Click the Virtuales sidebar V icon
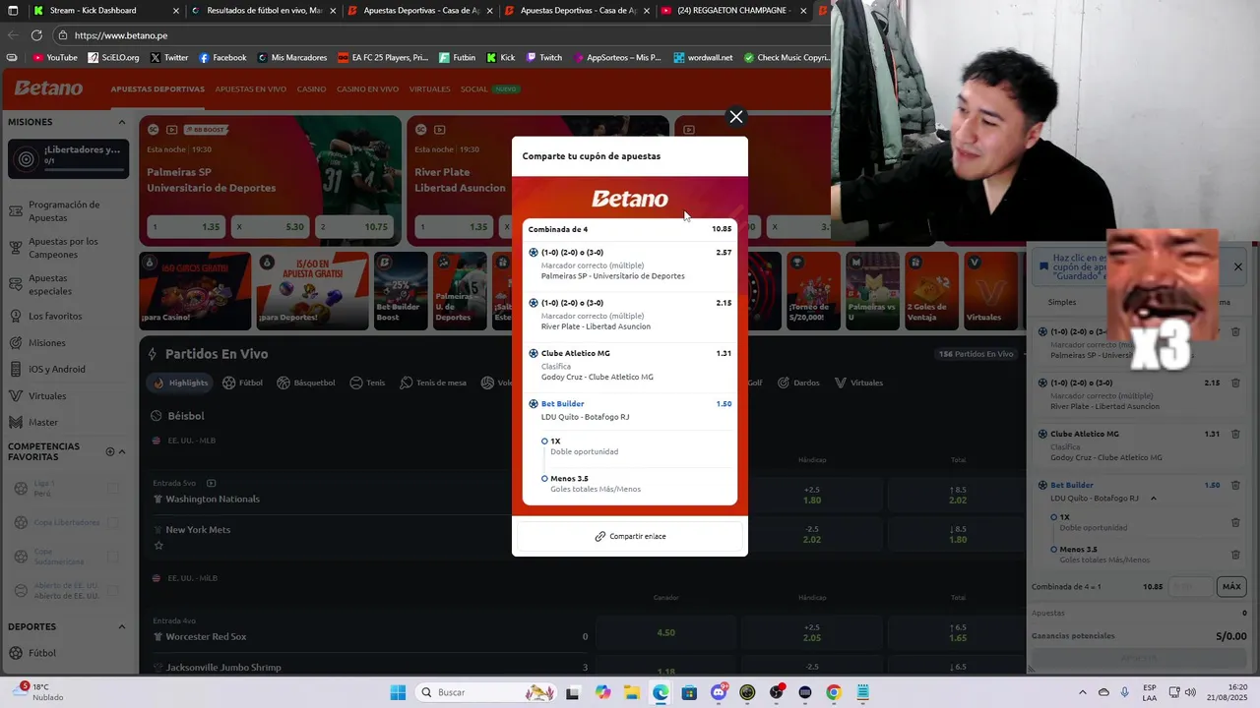The height and width of the screenshot is (708, 1260). click(x=16, y=395)
